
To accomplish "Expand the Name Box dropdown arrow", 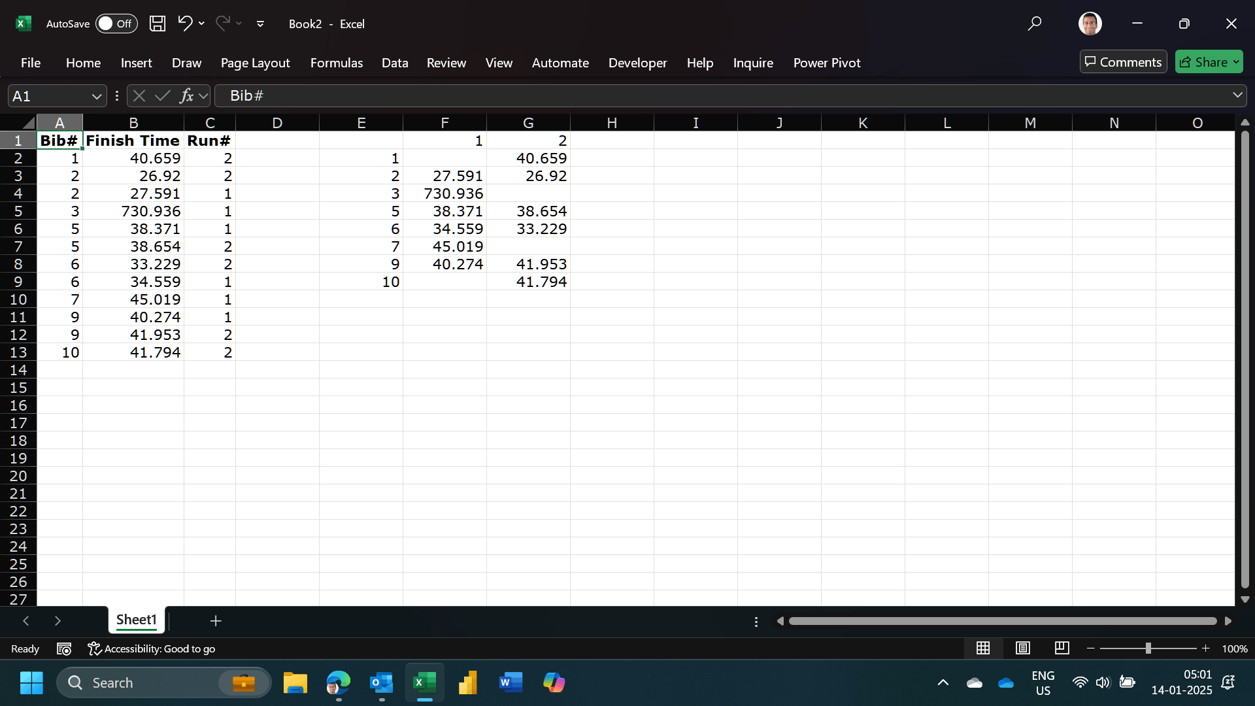I will point(97,96).
